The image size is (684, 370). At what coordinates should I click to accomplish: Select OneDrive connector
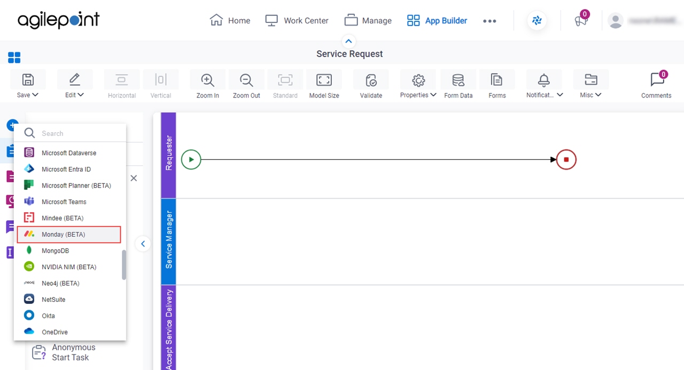(x=69, y=332)
